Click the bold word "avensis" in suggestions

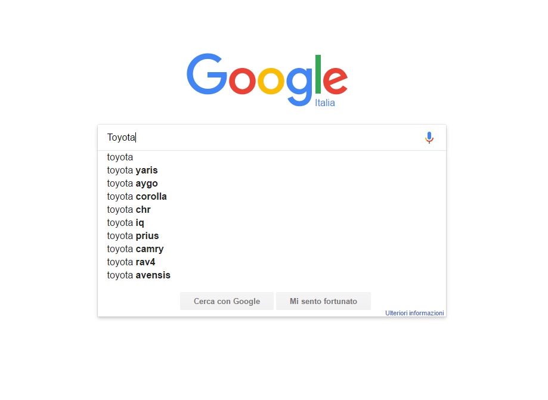[x=153, y=275]
